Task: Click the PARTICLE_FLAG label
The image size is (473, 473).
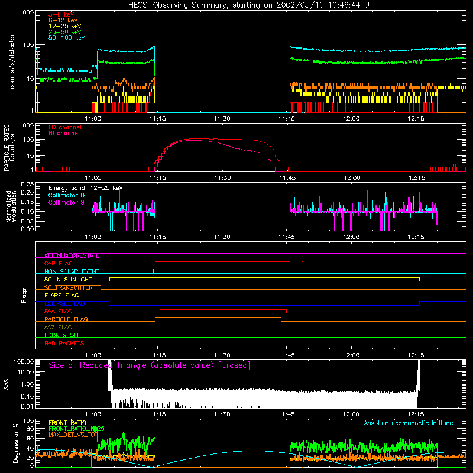Action: pos(66,319)
